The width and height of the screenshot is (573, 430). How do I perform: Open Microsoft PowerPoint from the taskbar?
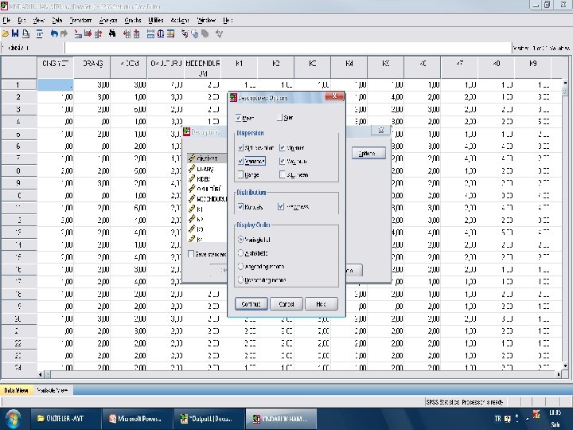135,419
